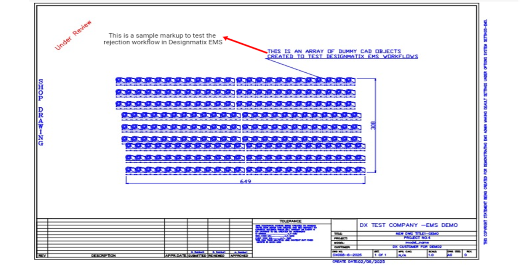
Task: Click the APPROVED column header
Action: [239, 255]
